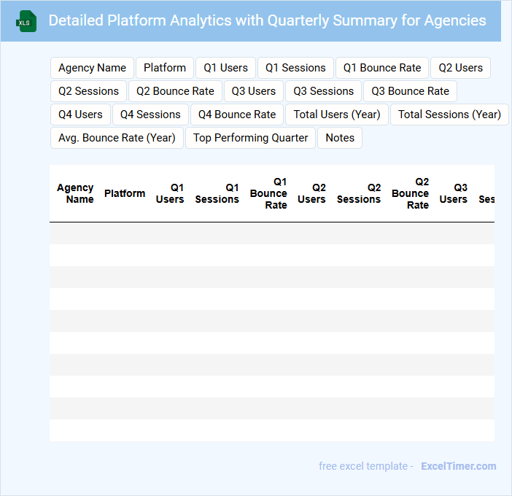Click the Q2 Users tag
This screenshot has height=496, width=512.
[460, 68]
